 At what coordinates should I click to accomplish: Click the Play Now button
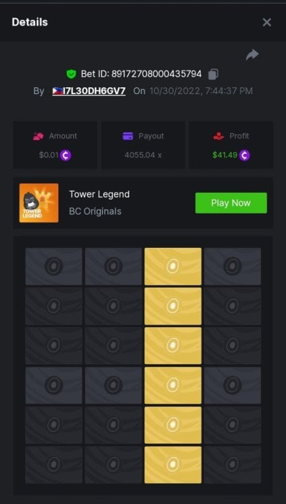click(x=231, y=203)
